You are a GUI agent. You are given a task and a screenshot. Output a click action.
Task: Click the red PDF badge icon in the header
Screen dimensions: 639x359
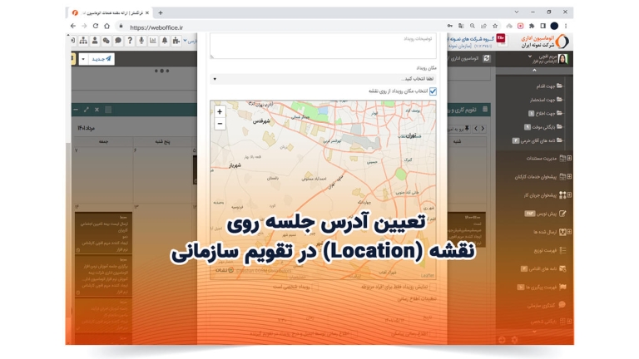501,39
